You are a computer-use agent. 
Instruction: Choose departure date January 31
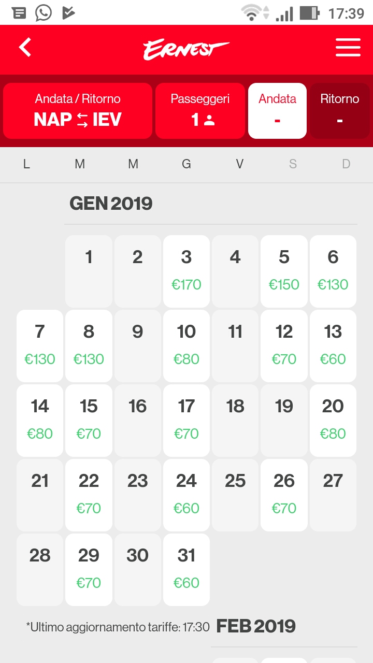click(x=186, y=569)
